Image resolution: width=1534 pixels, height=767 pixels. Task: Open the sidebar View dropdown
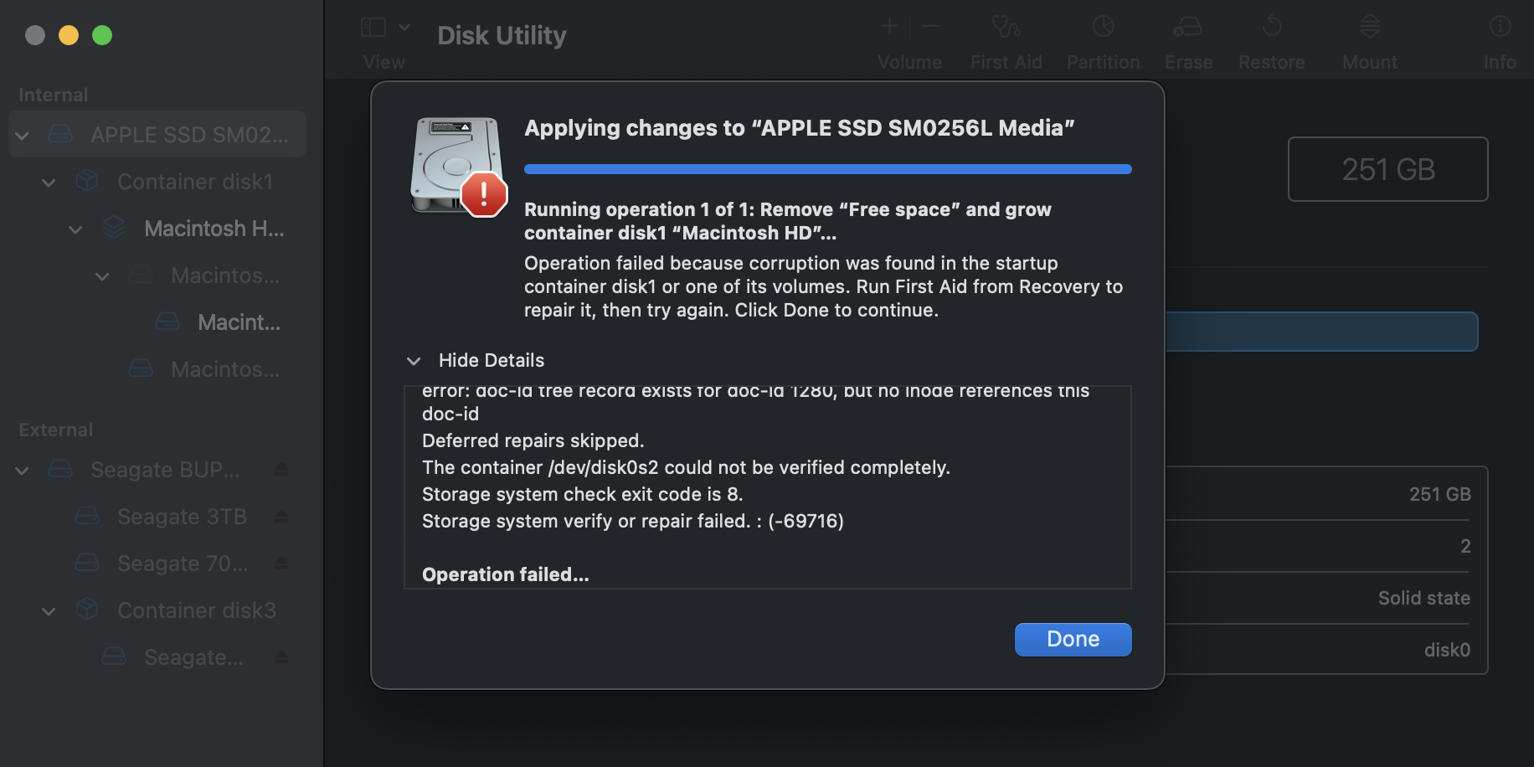click(x=385, y=28)
